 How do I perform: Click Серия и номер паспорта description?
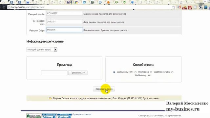click(x=105, y=14)
